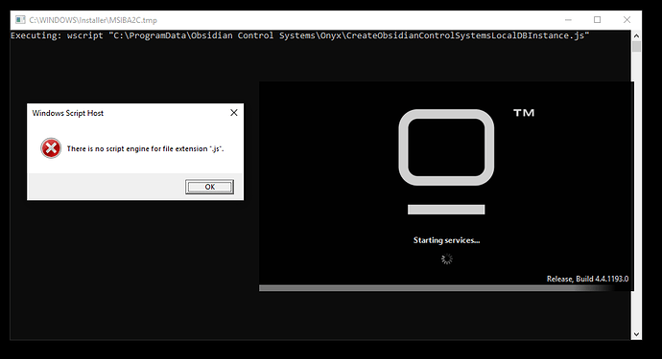The width and height of the screenshot is (662, 359).
Task: Click OK in the Windows Script Host dialog
Action: tap(209, 187)
